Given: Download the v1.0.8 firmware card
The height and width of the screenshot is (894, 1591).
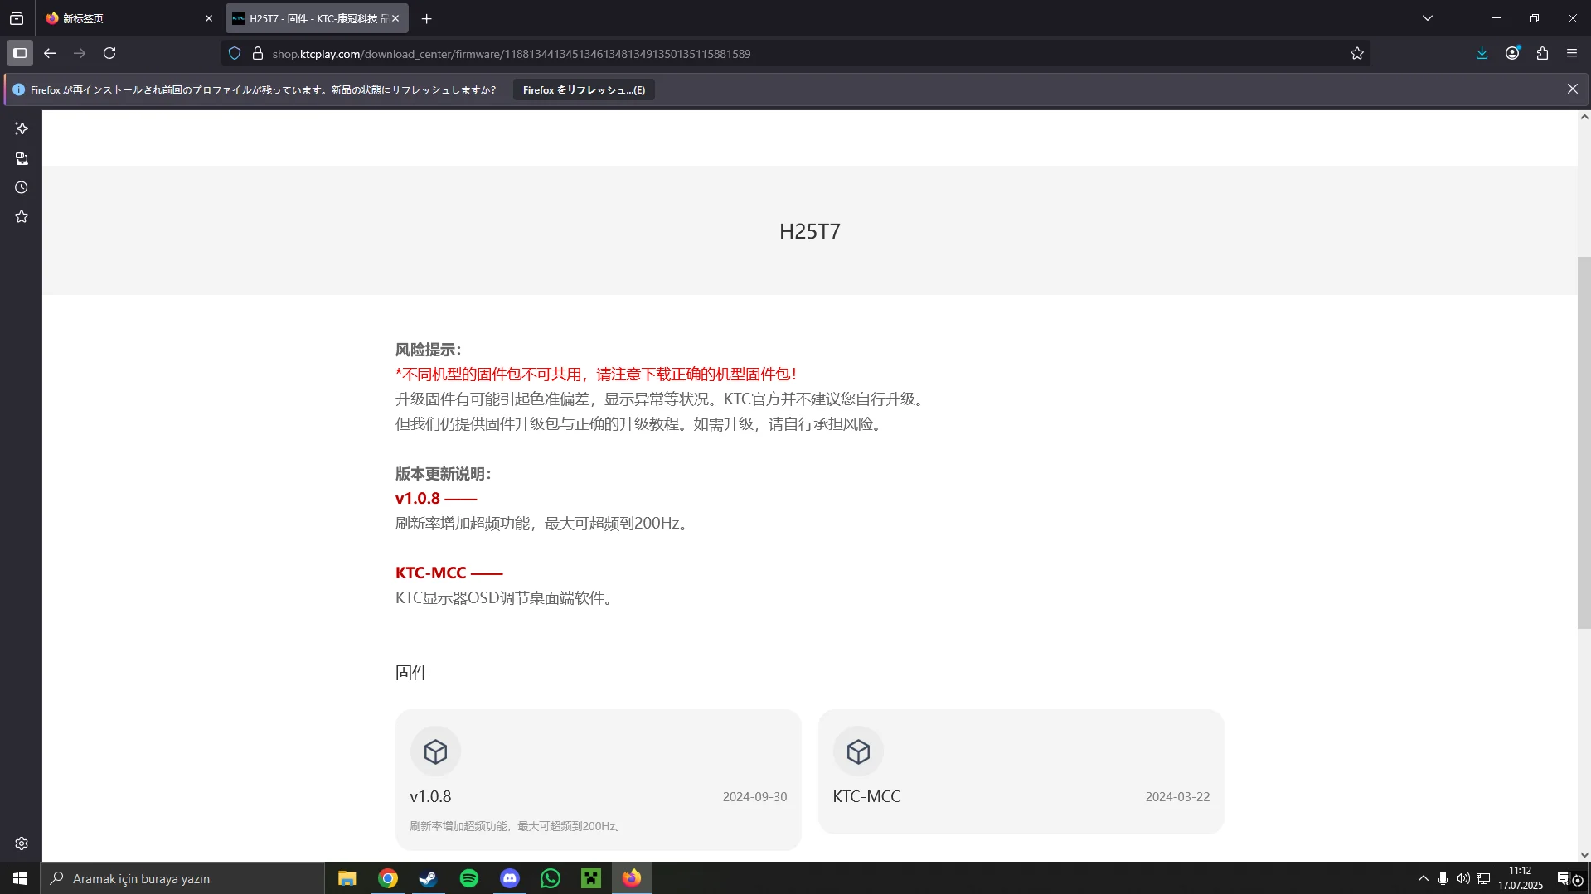Looking at the screenshot, I should coord(598,780).
